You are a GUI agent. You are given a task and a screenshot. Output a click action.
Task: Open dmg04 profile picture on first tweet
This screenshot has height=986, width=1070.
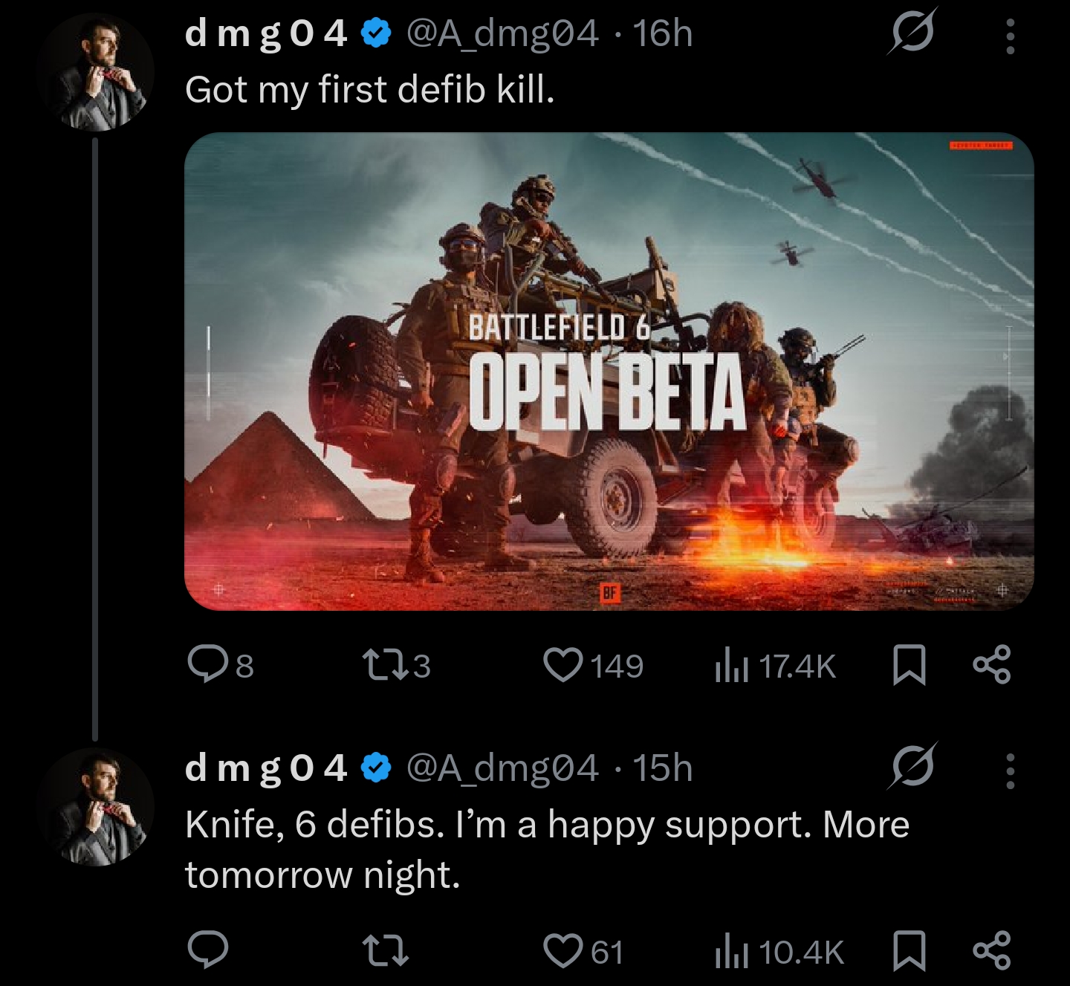(96, 72)
